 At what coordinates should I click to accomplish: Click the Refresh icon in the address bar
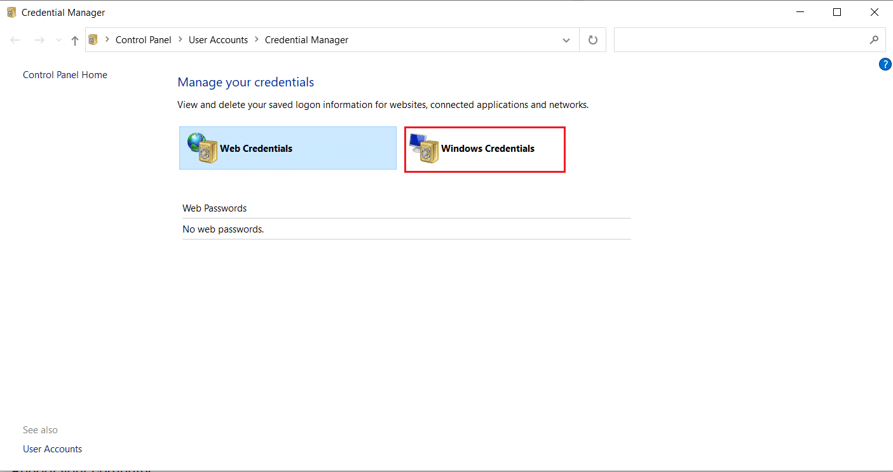point(592,39)
